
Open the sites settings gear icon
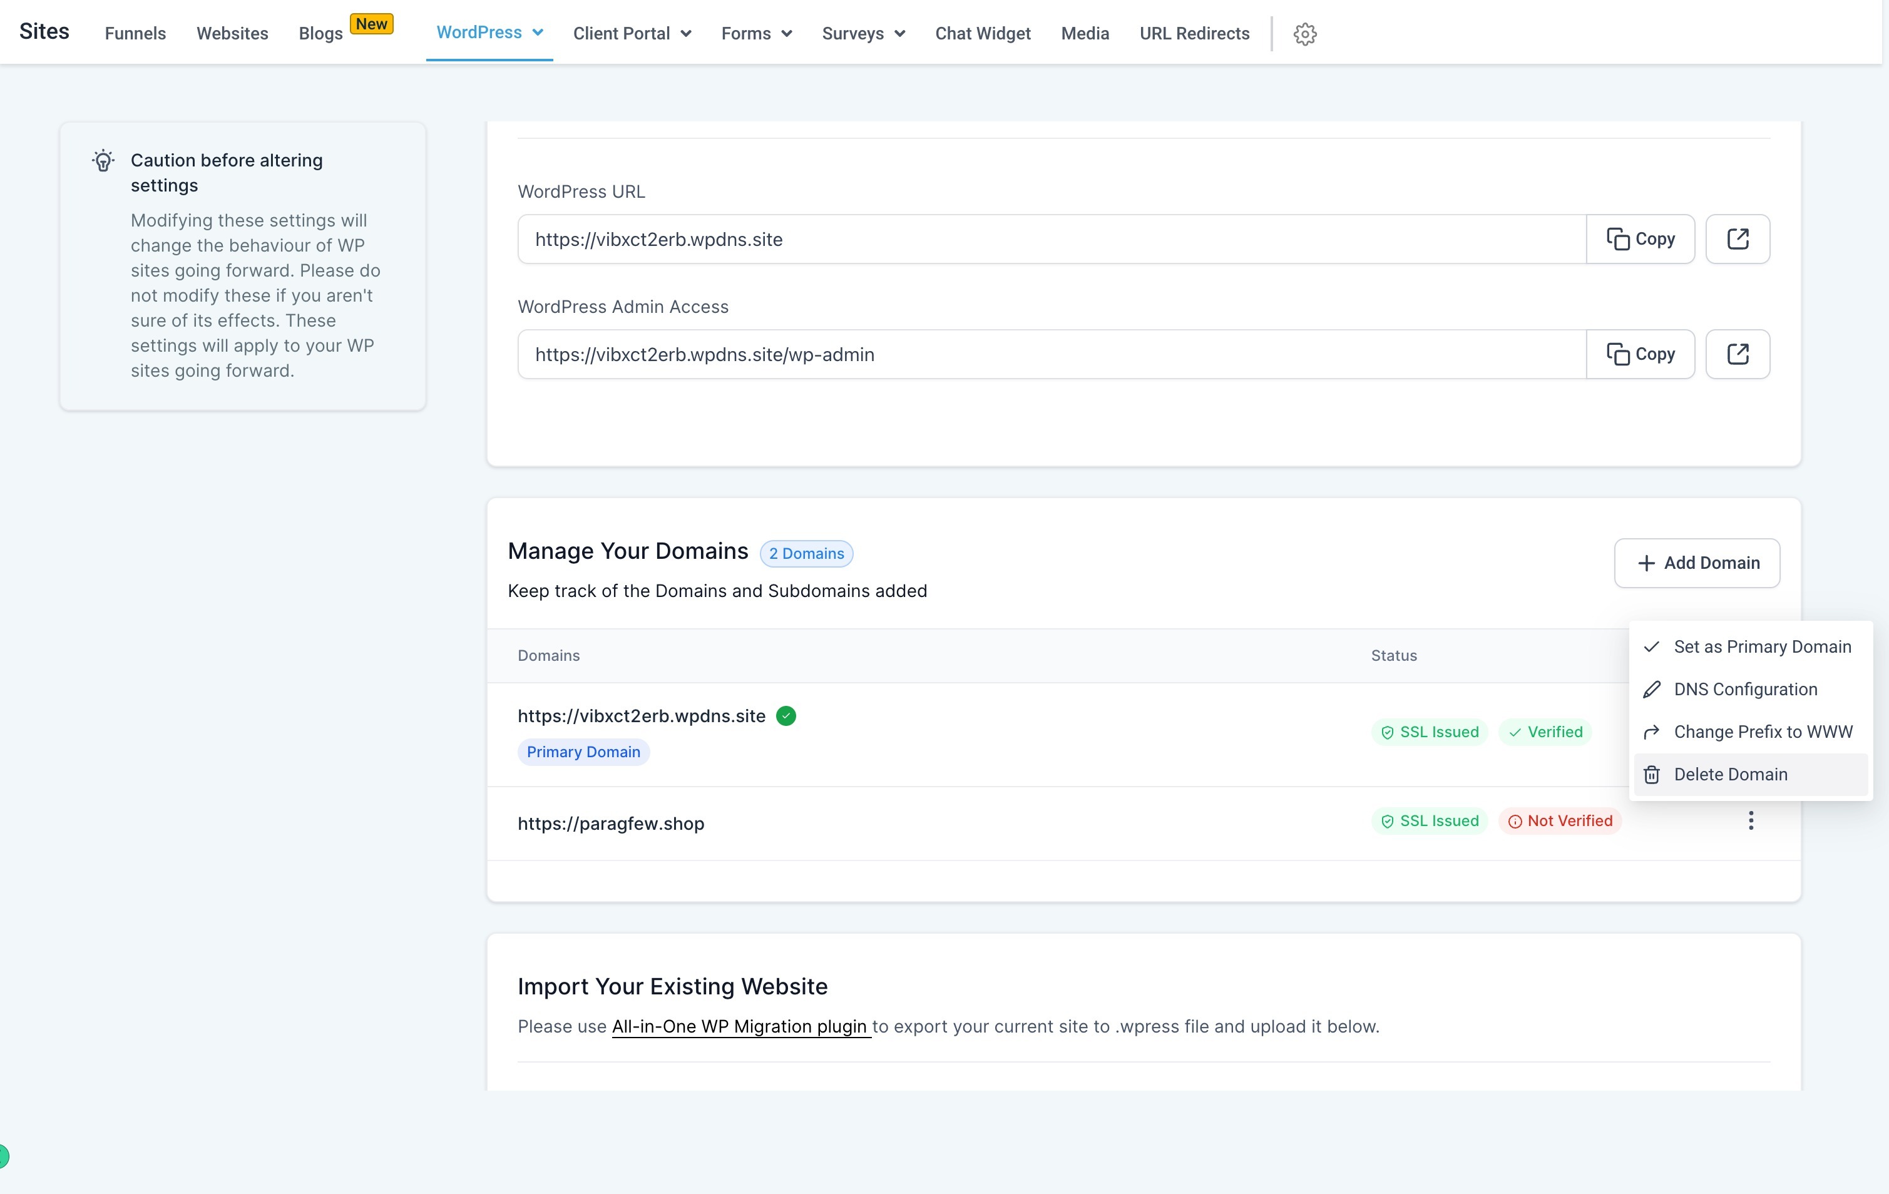[x=1304, y=34]
